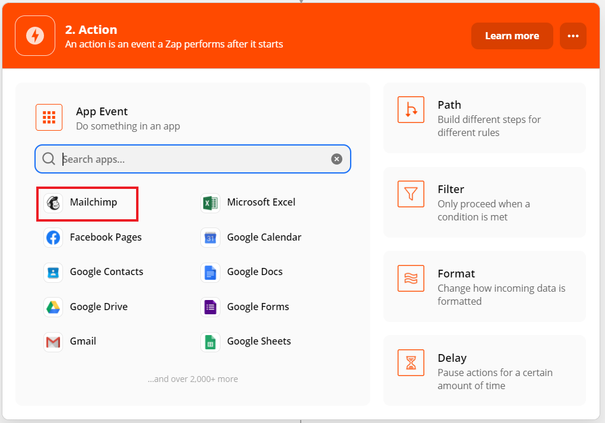The image size is (605, 423).
Task: Select the Google Calendar icon
Action: 210,238
